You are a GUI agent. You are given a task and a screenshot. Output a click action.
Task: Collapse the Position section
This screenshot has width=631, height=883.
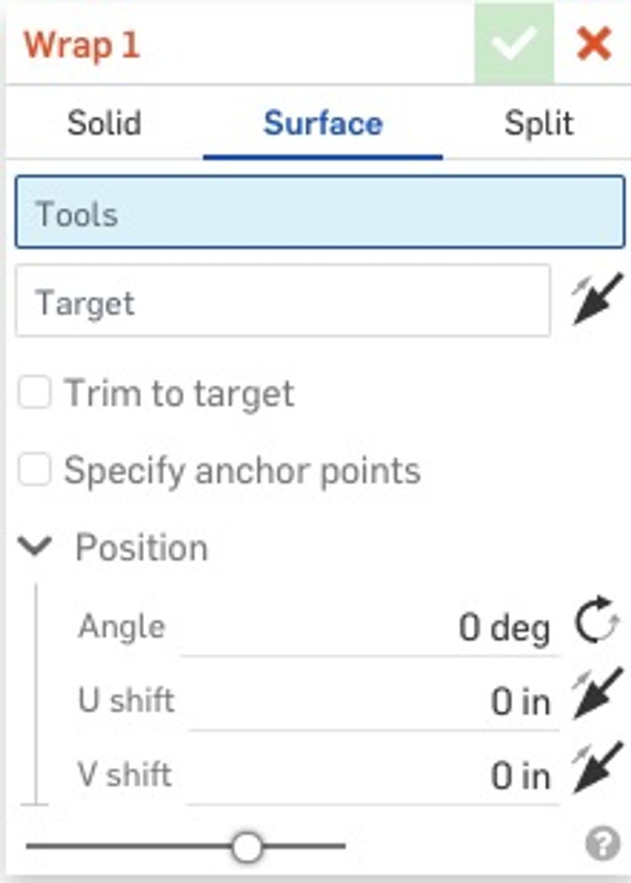coord(37,546)
